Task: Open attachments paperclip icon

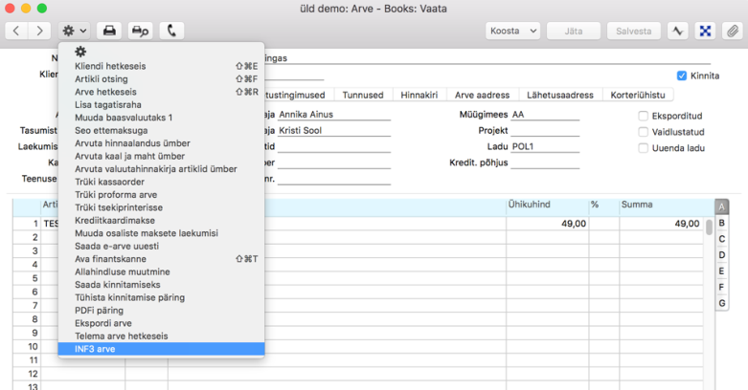Action: (x=733, y=31)
